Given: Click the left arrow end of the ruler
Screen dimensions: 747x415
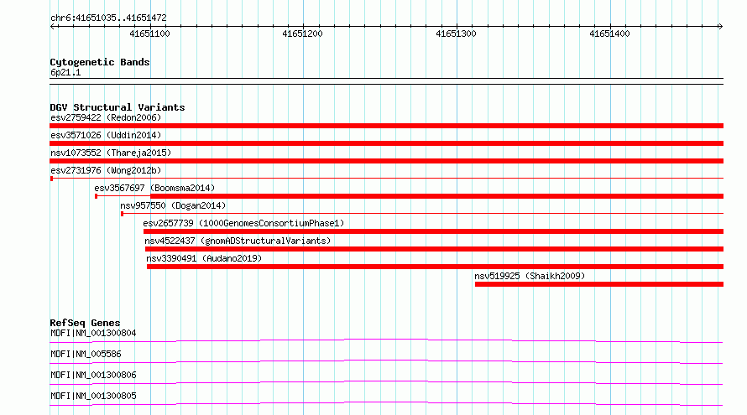Looking at the screenshot, I should (52, 27).
